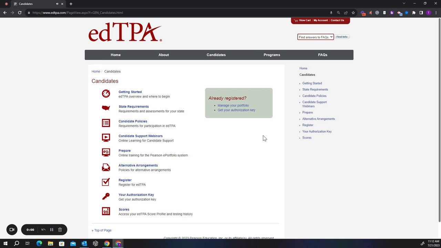Click the My Account link
Viewport: 441px width, 248px height.
pos(321,20)
